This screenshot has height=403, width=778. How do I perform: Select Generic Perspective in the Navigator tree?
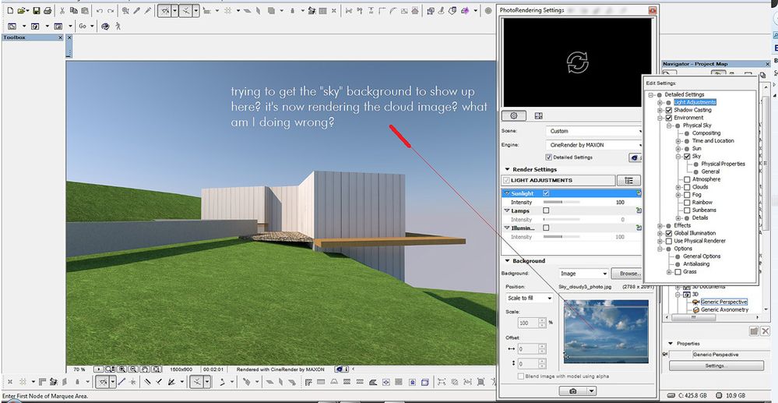pyautogui.click(x=723, y=302)
